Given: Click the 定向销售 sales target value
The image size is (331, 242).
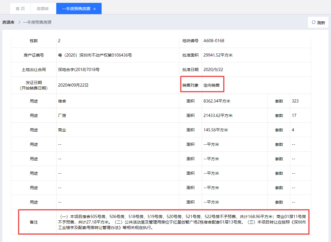Looking at the screenshot, I should click(x=212, y=85).
